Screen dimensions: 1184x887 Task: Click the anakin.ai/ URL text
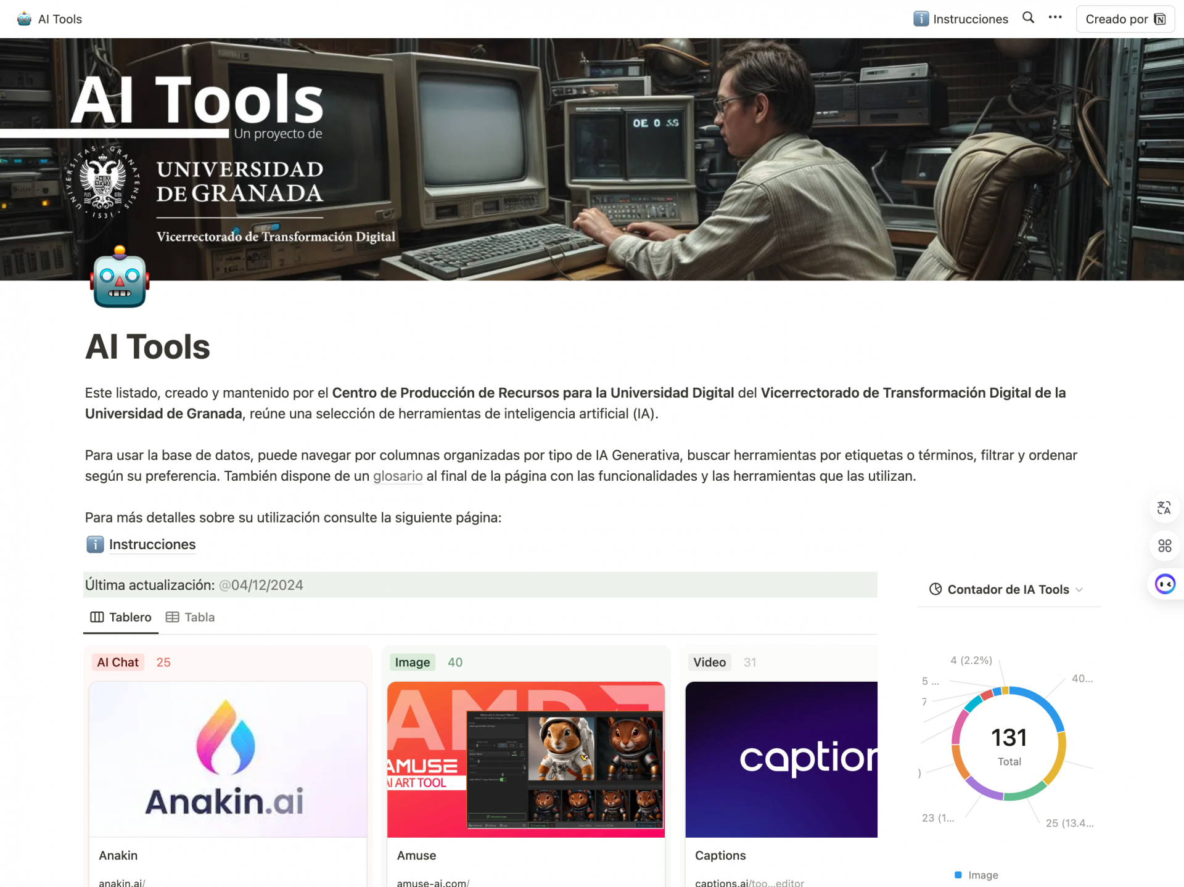[x=122, y=883]
